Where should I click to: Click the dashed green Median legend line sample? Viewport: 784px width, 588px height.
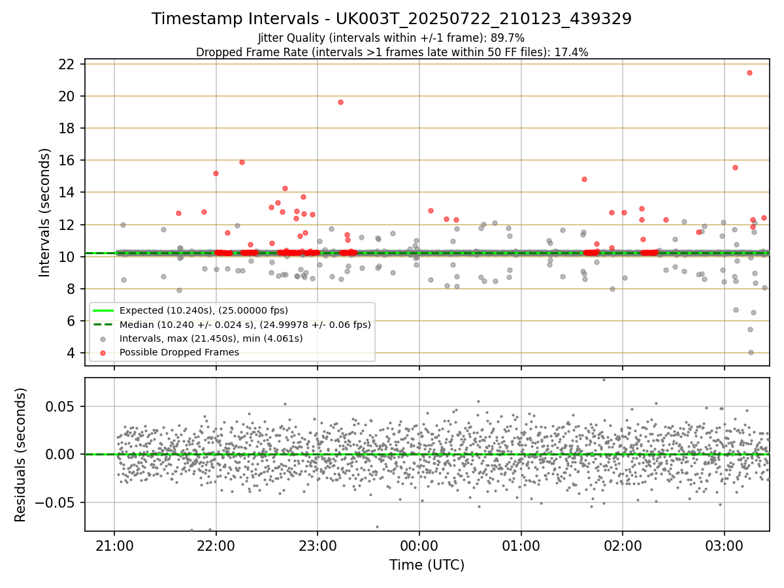103,325
